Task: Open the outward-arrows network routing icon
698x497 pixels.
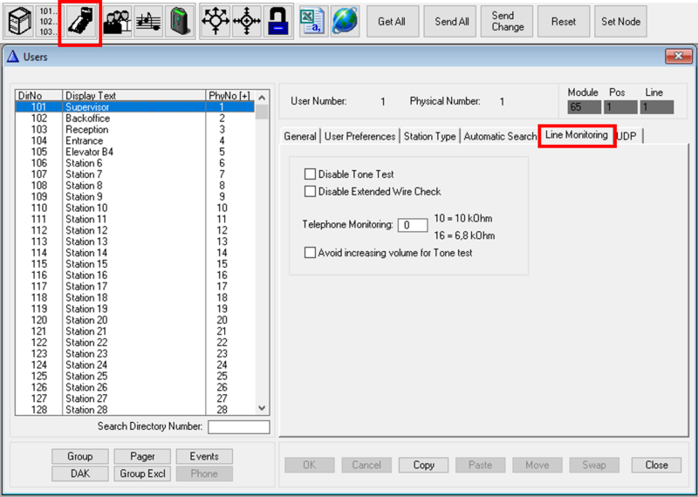Action: point(216,21)
